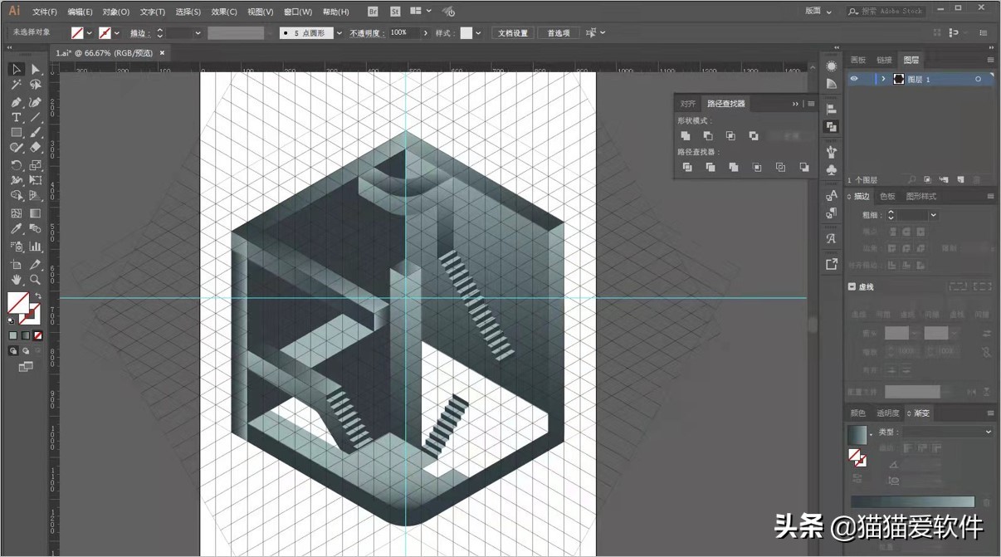
Task: Click the 首选项 button
Action: (558, 33)
